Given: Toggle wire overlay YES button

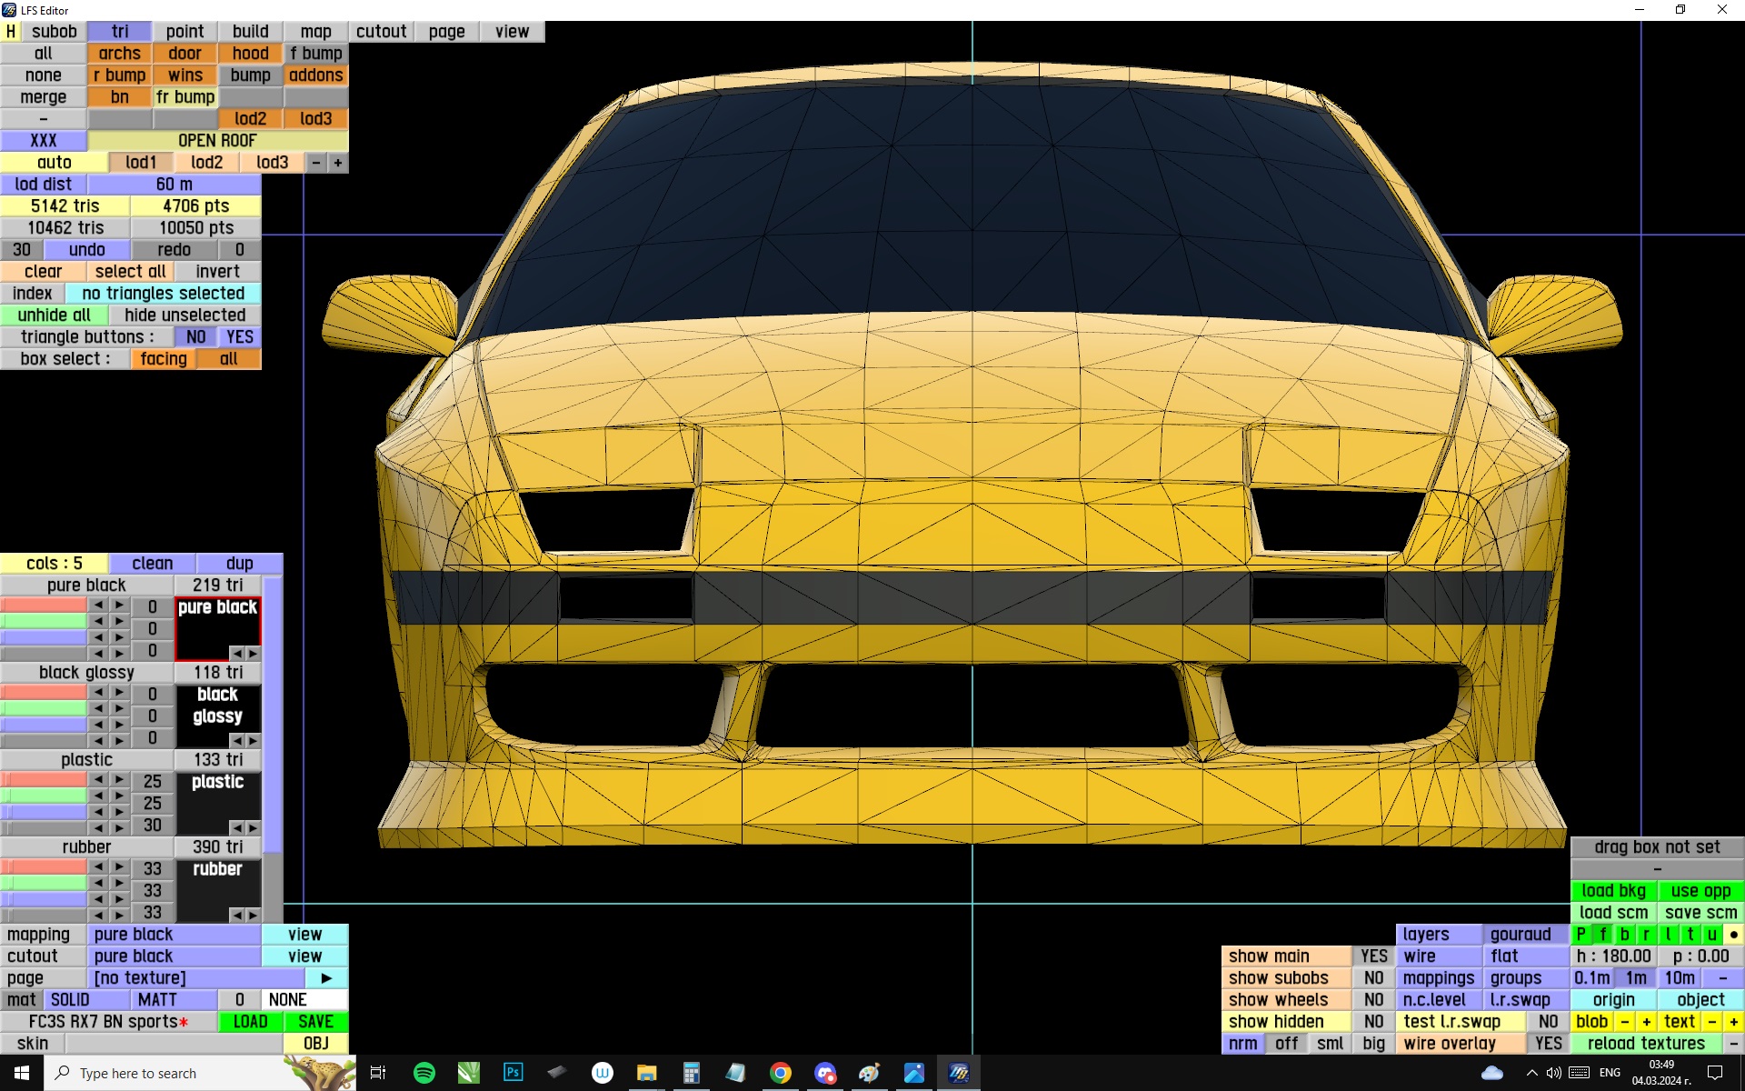Looking at the screenshot, I should pos(1548,1043).
